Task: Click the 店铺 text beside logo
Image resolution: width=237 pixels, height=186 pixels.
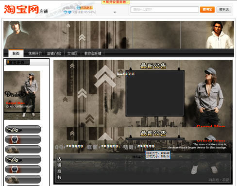Action: (44, 11)
